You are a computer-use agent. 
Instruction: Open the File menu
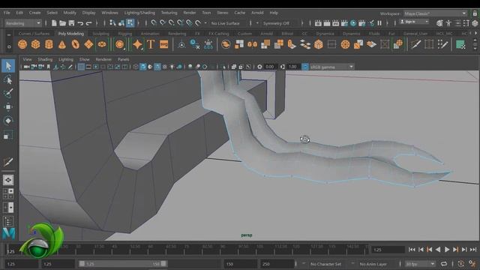coord(7,13)
